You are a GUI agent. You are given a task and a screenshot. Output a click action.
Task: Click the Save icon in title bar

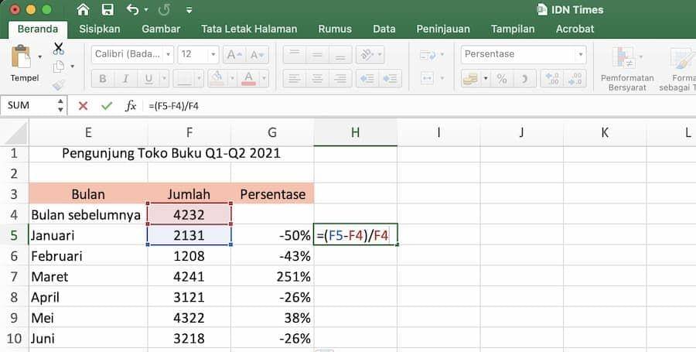pyautogui.click(x=107, y=10)
